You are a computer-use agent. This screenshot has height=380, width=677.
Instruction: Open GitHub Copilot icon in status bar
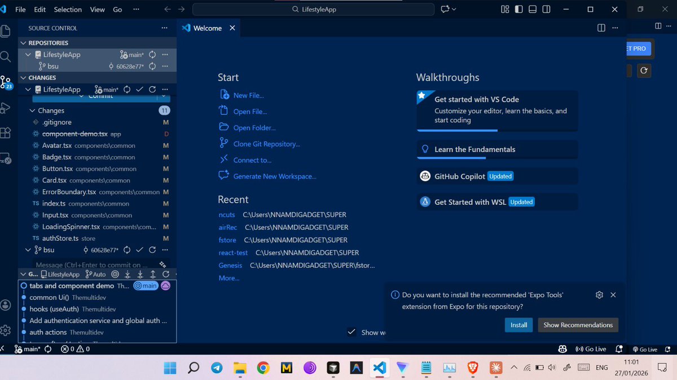click(x=562, y=349)
